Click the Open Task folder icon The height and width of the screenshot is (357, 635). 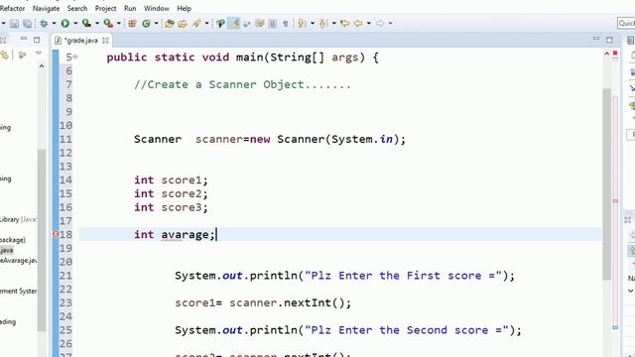click(x=183, y=24)
